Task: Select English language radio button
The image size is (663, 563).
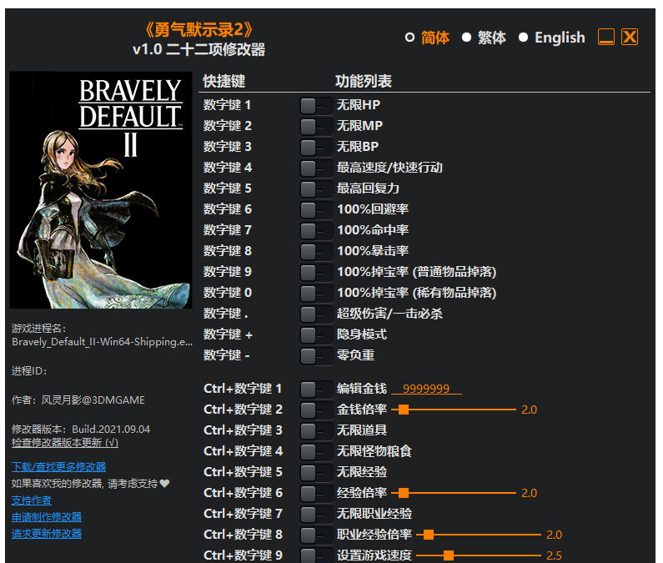Action: click(523, 38)
